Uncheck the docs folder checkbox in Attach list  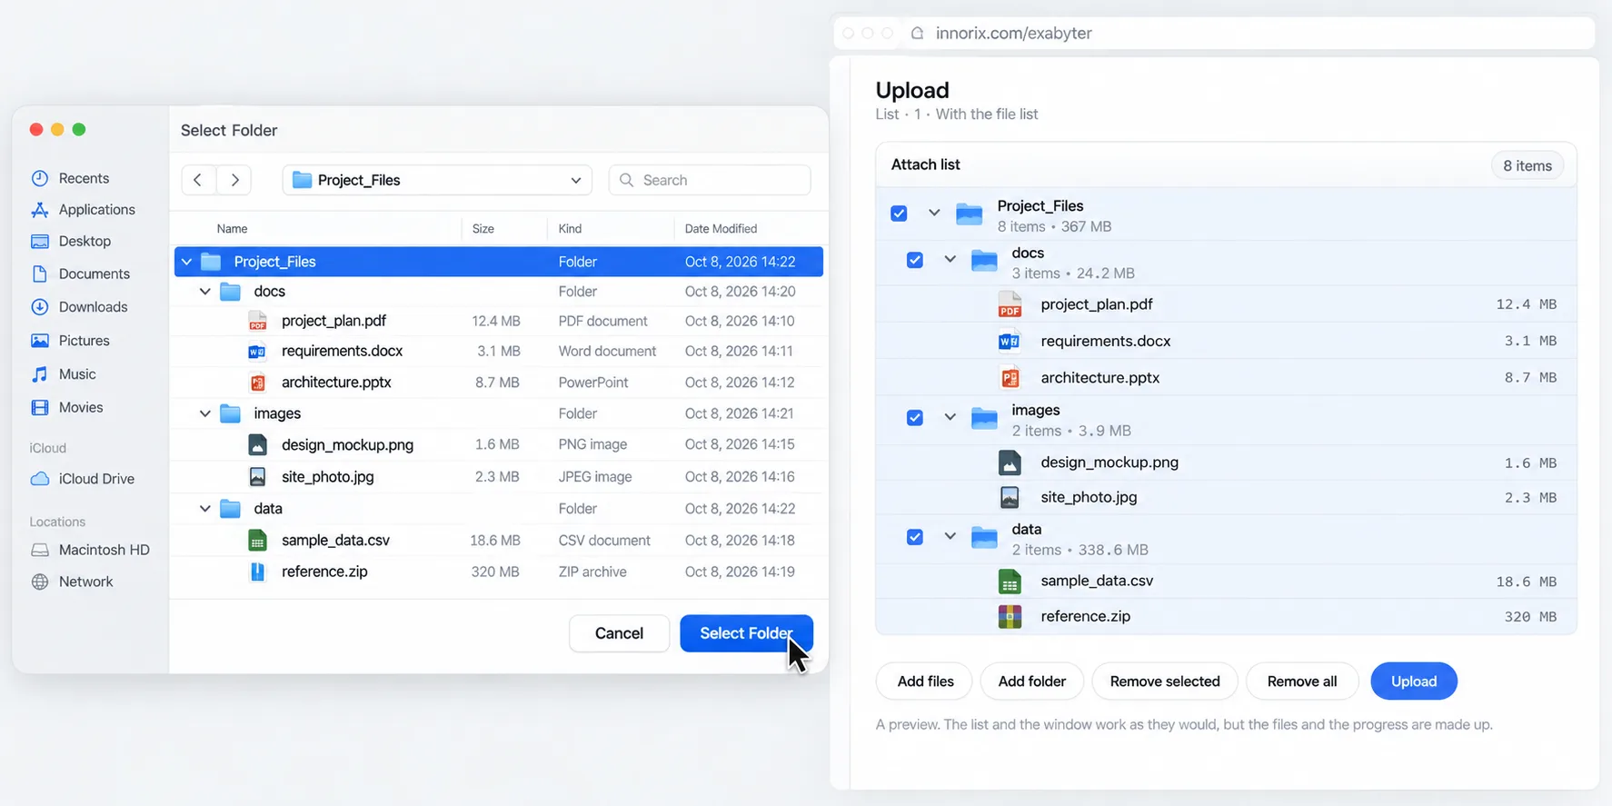tap(915, 260)
